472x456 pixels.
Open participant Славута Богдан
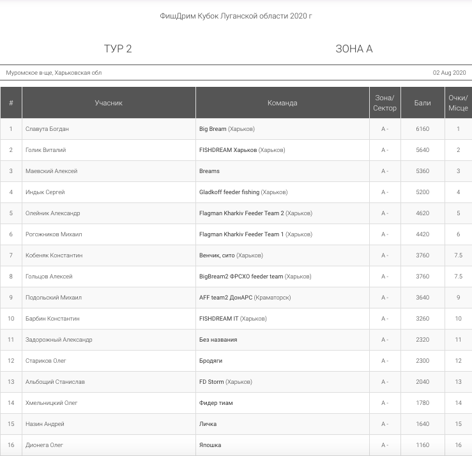pyautogui.click(x=47, y=129)
